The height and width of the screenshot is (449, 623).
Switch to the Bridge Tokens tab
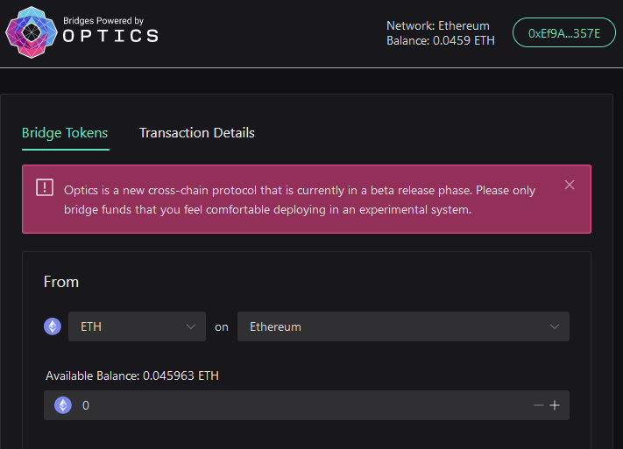[65, 133]
